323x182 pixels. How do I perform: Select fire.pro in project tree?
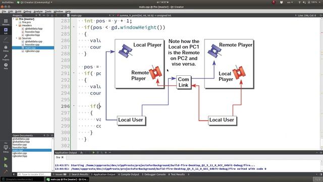click(x=26, y=22)
